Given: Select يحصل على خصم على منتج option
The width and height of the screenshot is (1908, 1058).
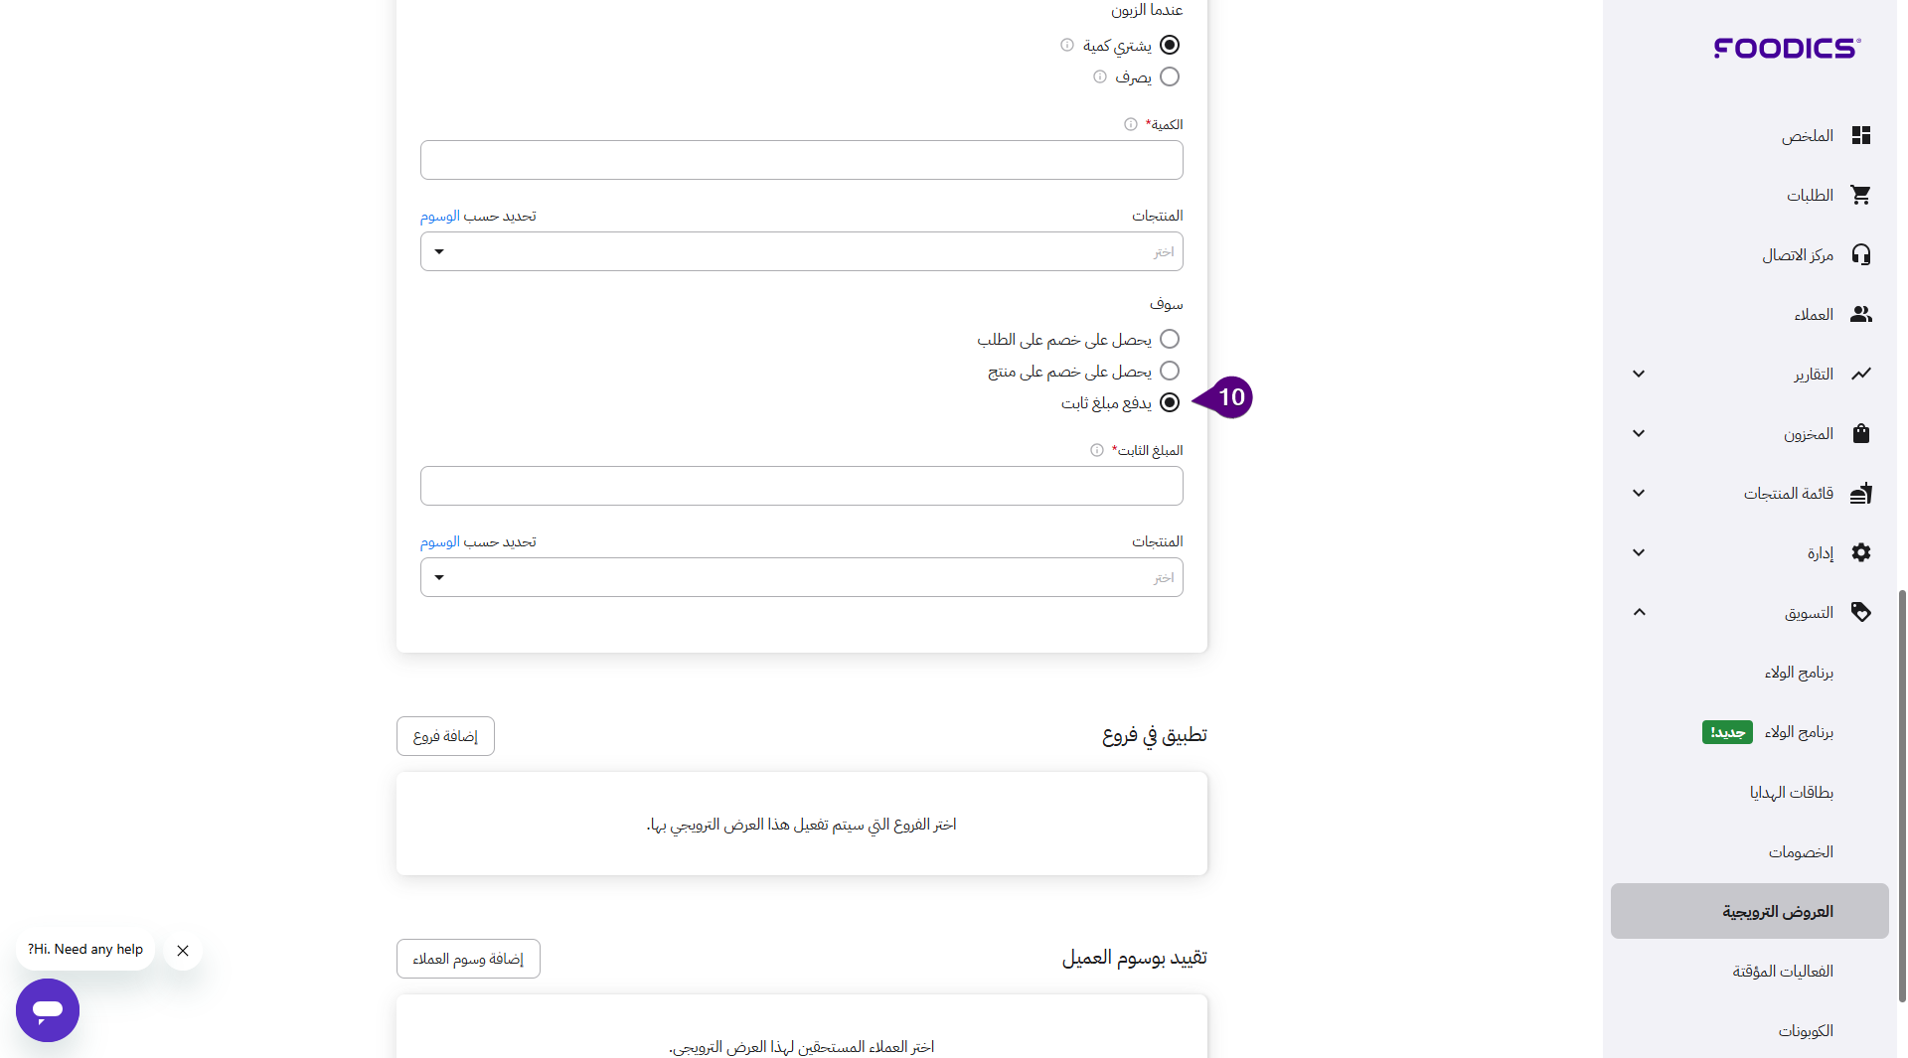Looking at the screenshot, I should [x=1170, y=371].
